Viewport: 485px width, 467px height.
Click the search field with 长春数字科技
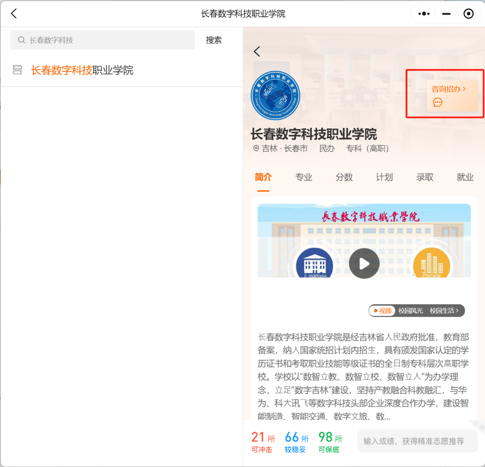102,40
